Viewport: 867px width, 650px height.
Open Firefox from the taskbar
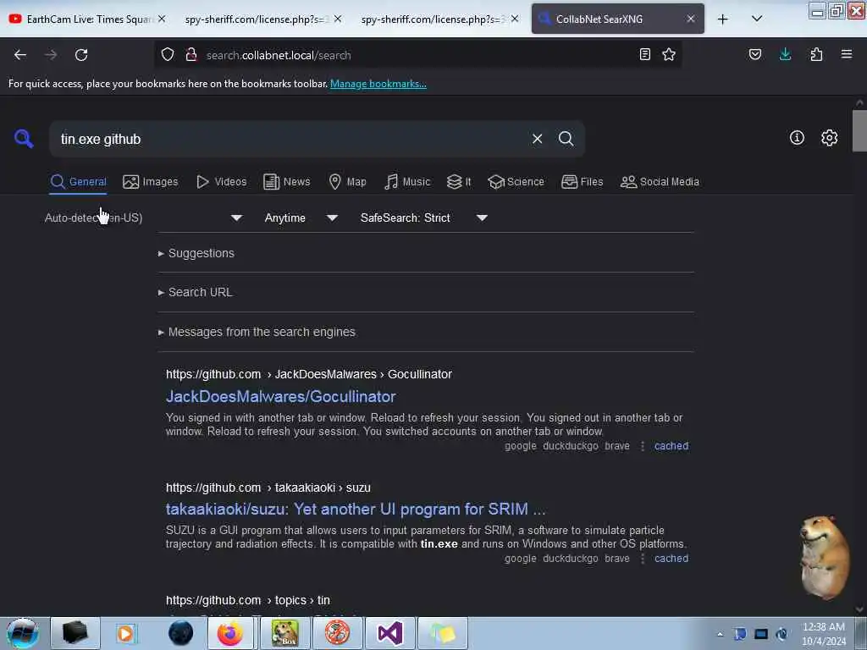tap(229, 633)
